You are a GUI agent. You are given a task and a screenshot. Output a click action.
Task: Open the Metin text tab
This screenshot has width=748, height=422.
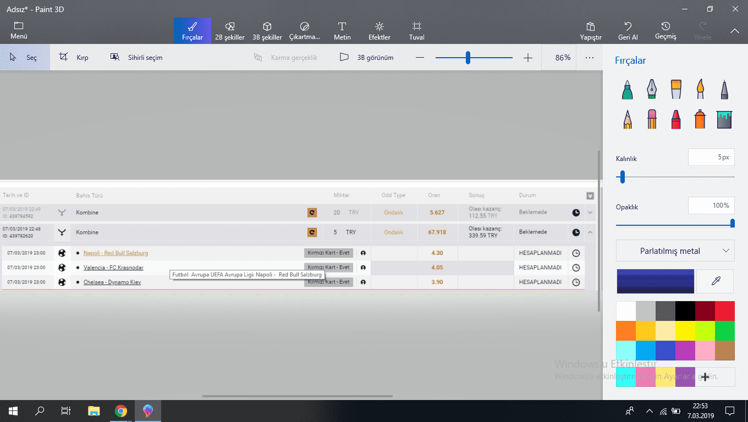[342, 31]
